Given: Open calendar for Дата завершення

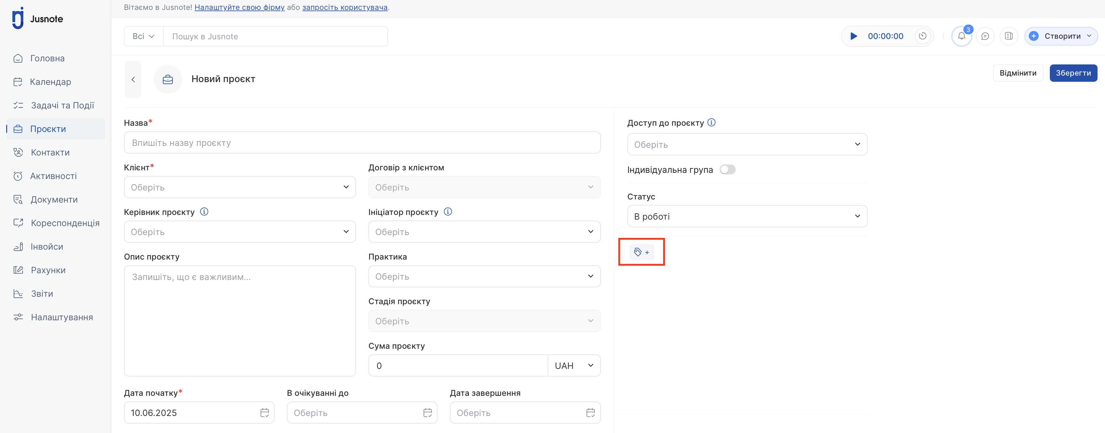Looking at the screenshot, I should pos(591,413).
